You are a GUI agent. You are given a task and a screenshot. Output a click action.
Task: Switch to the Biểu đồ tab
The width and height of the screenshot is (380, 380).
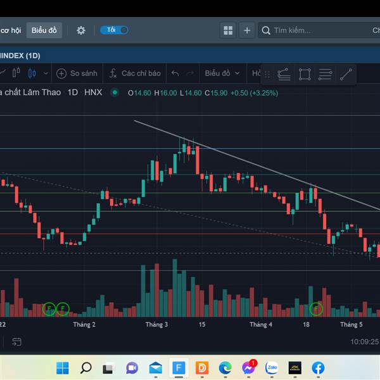(x=44, y=30)
